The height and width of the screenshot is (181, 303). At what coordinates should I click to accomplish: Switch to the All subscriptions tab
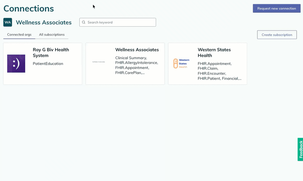pos(52,35)
